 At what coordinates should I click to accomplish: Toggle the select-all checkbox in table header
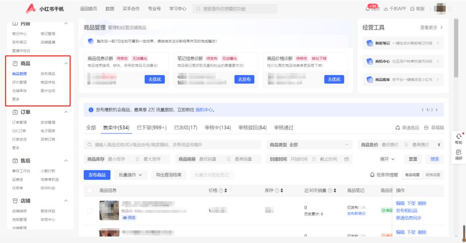tap(90, 191)
